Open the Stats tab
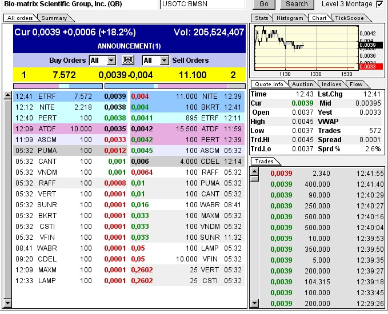The height and width of the screenshot is (314, 388). pos(262,18)
